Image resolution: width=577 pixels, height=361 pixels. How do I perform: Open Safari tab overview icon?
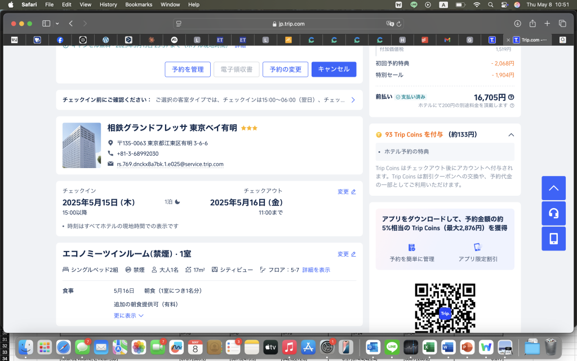click(562, 24)
